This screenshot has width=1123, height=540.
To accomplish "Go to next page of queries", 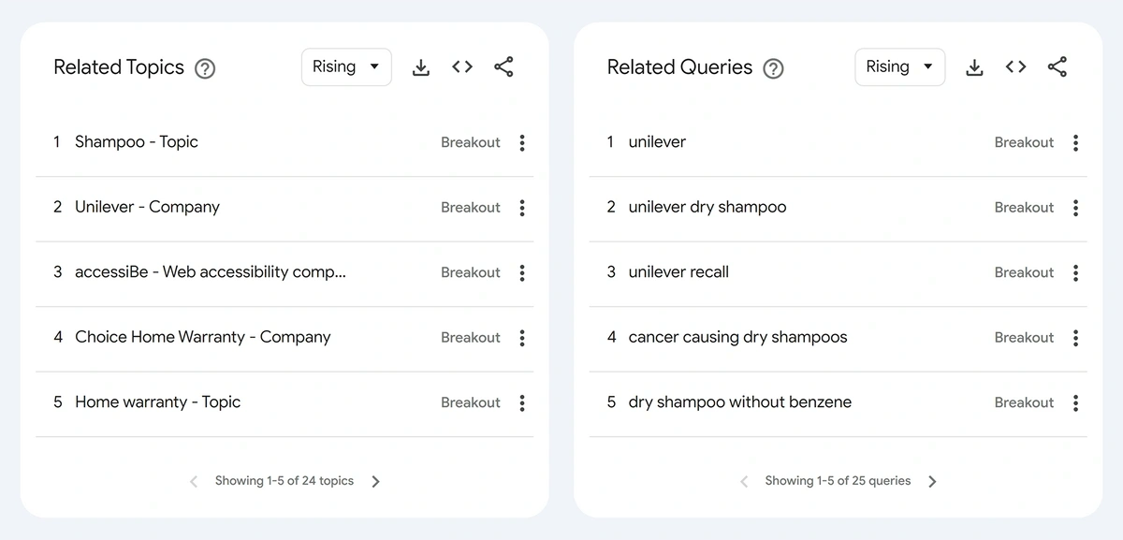I will tap(932, 481).
